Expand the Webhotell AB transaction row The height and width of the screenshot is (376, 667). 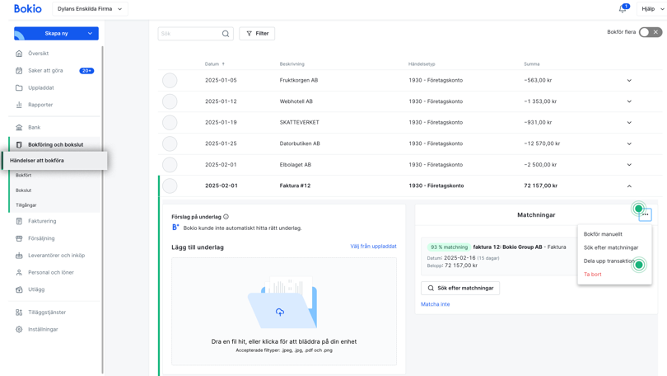coord(629,101)
